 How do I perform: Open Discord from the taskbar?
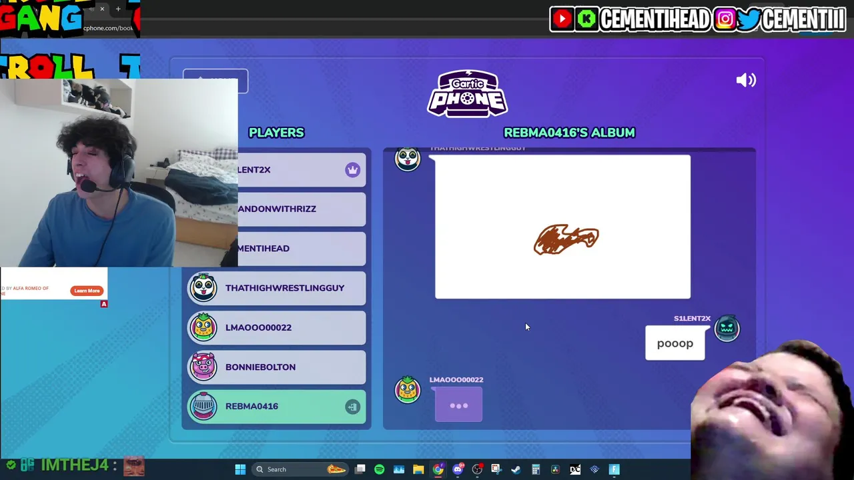(x=458, y=469)
